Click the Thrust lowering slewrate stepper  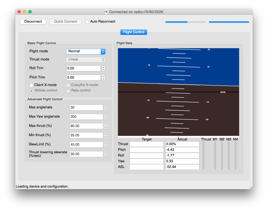pos(106,154)
